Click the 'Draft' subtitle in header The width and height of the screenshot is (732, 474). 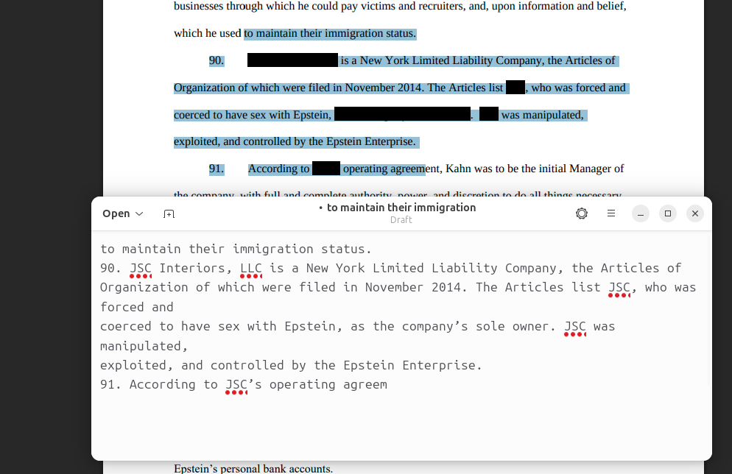point(401,220)
